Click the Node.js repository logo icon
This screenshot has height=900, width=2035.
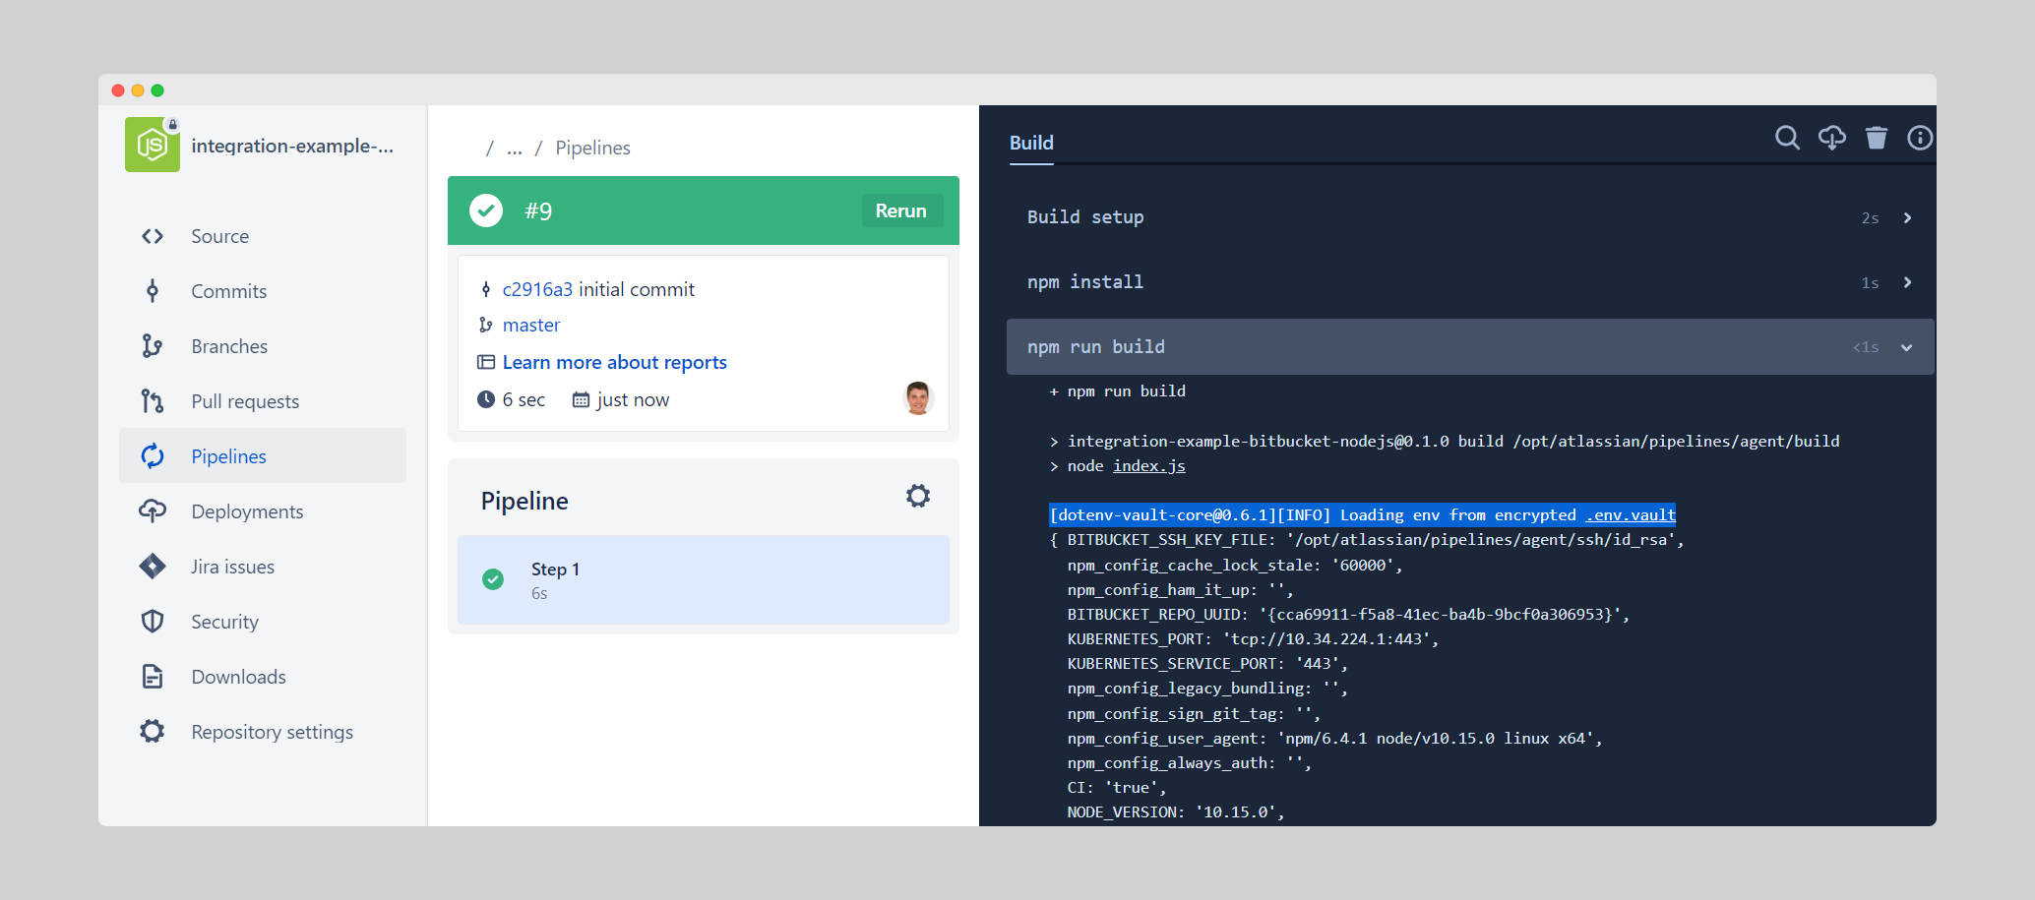click(x=153, y=145)
